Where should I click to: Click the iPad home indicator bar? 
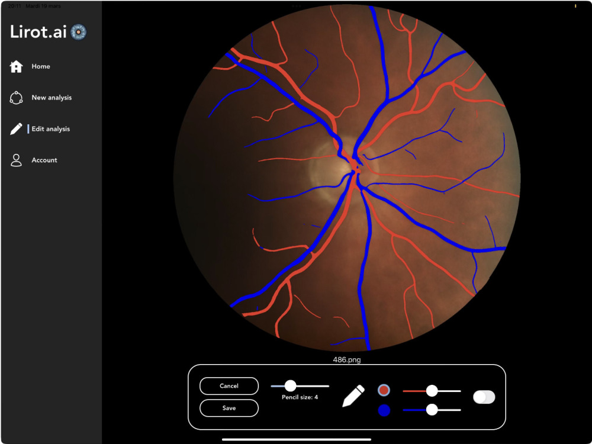pyautogui.click(x=297, y=439)
